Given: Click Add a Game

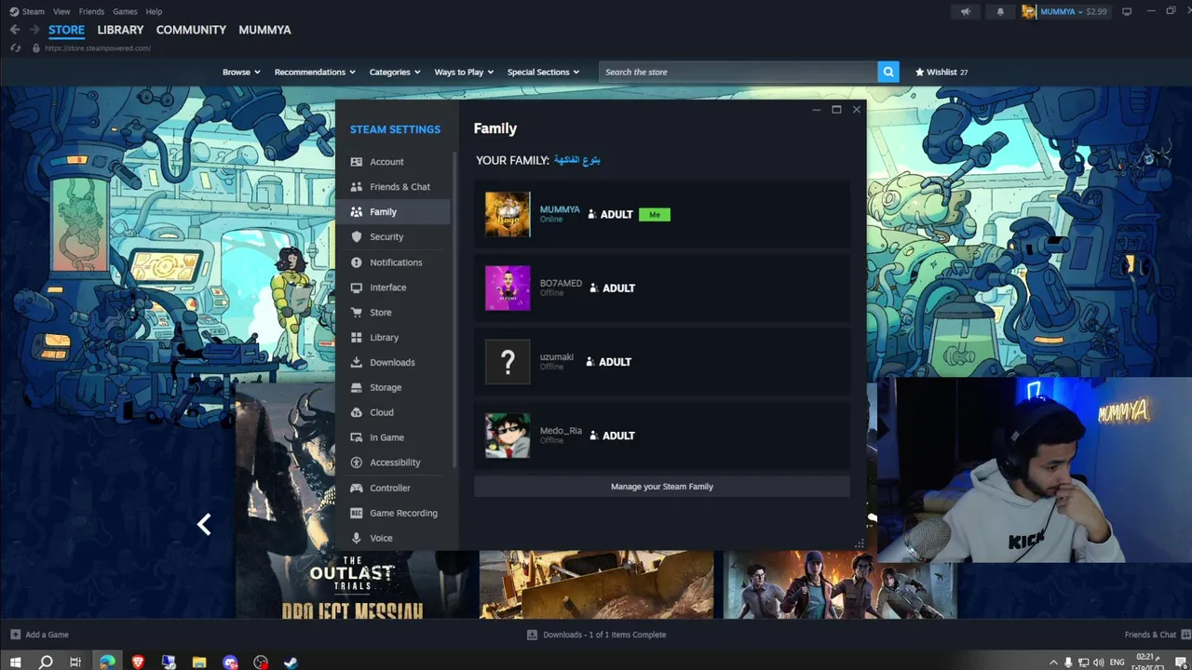Looking at the screenshot, I should click(x=39, y=635).
